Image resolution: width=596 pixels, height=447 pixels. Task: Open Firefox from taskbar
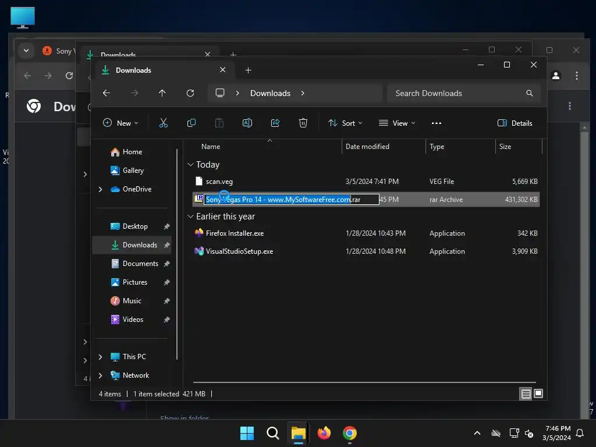point(324,433)
